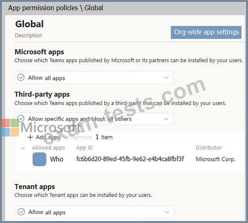
Task: Click the Distributor column header
Action: (208, 148)
